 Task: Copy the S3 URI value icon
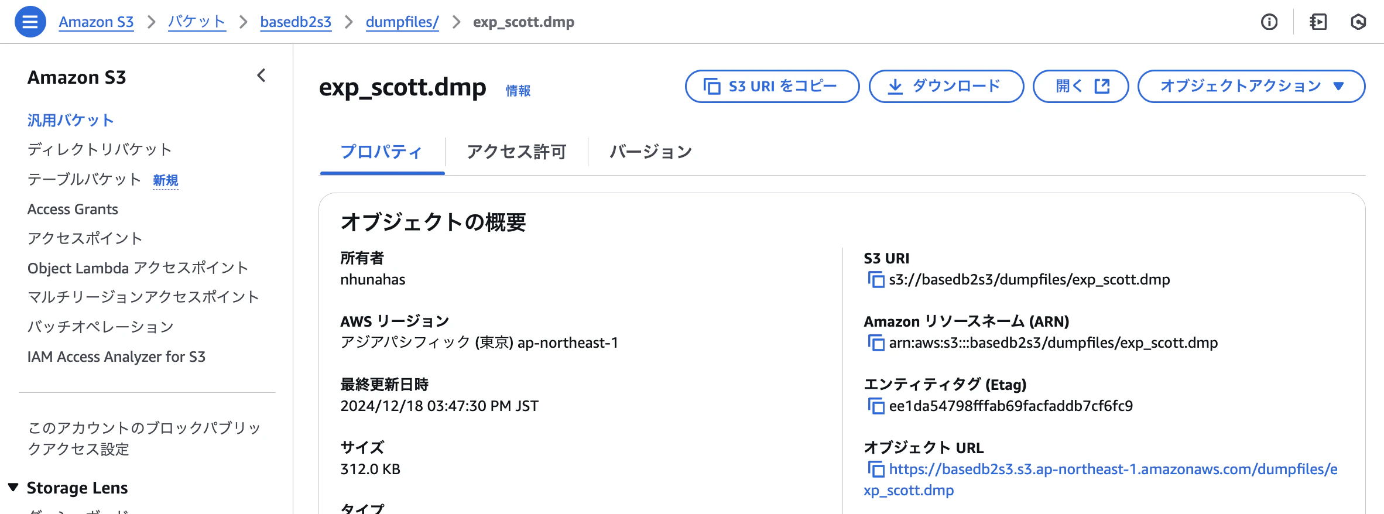coord(876,280)
